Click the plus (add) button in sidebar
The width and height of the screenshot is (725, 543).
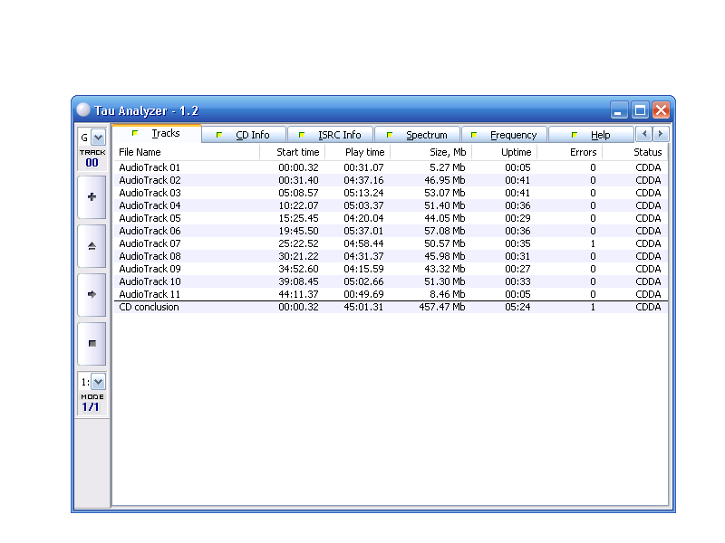92,197
